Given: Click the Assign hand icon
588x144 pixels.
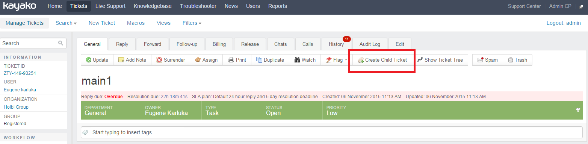Looking at the screenshot, I should point(198,60).
